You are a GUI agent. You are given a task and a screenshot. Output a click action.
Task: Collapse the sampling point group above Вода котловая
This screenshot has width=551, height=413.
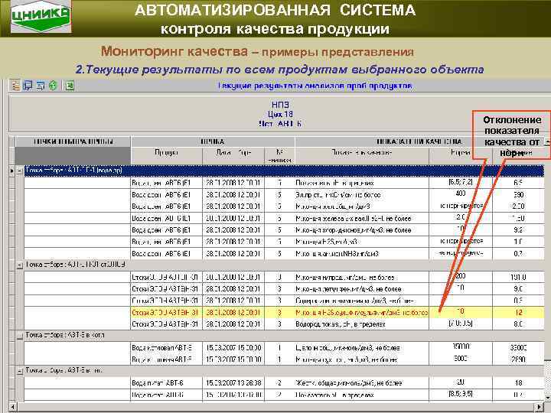[x=20, y=336]
